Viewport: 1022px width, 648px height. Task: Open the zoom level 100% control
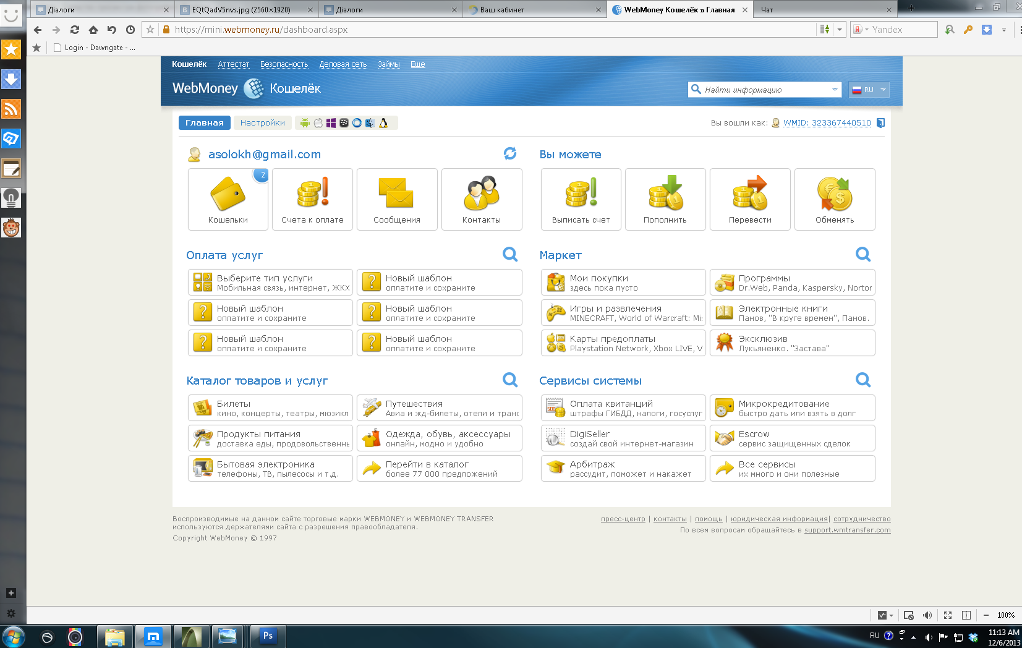1005,615
